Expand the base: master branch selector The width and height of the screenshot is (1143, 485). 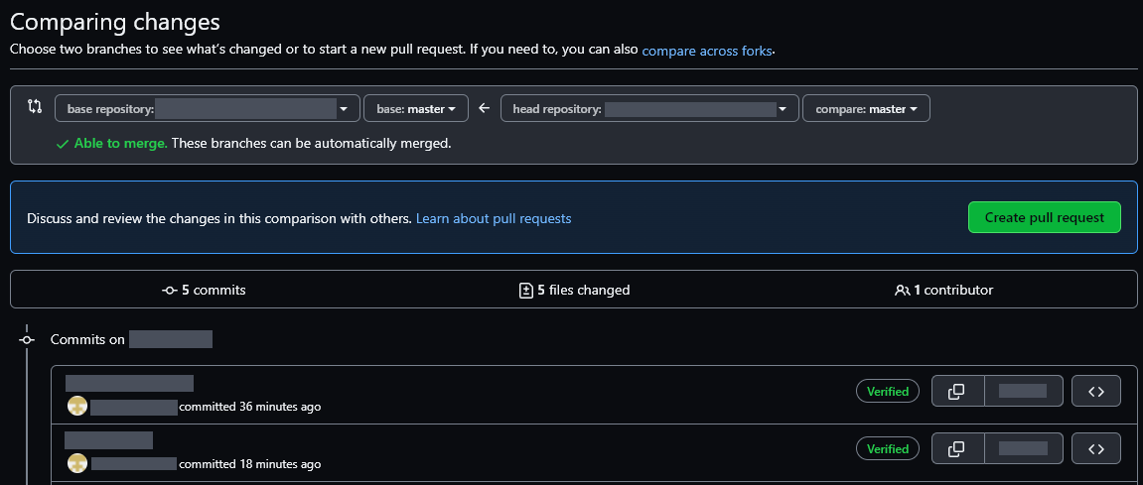coord(415,108)
